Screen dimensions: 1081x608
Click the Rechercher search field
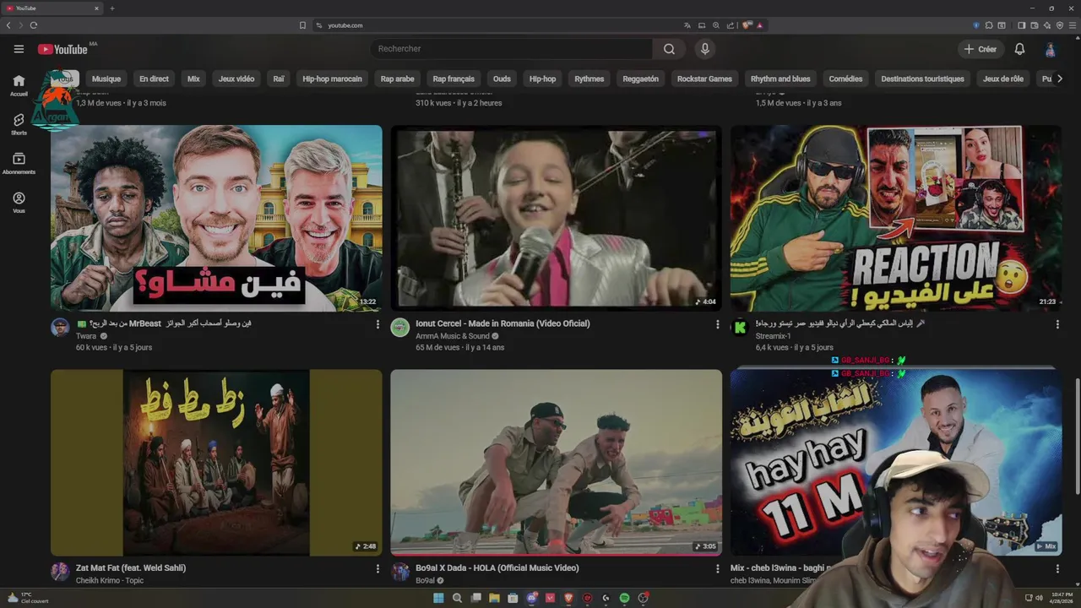tap(511, 49)
